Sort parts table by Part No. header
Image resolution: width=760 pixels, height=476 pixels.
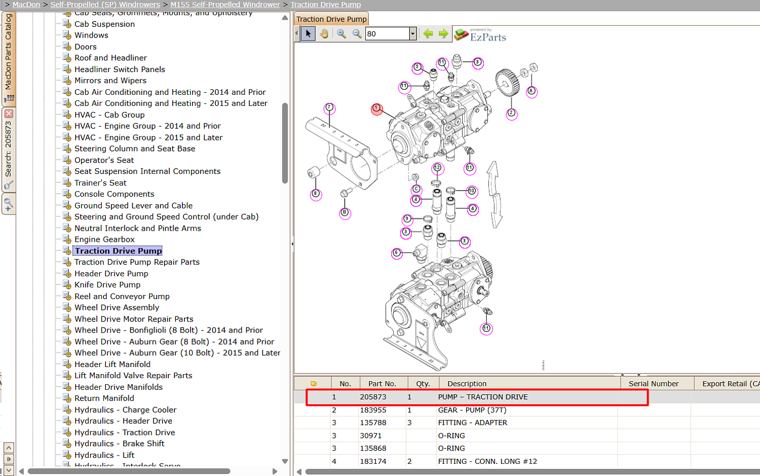pyautogui.click(x=382, y=384)
